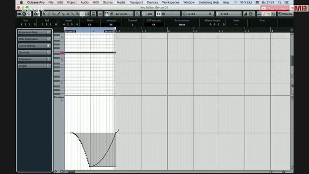Toggle Auto-Scroll button in toolbar

coord(36,14)
